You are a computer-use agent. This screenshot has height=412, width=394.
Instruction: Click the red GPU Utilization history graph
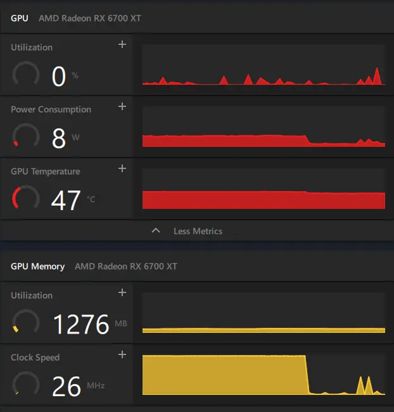pyautogui.click(x=264, y=65)
